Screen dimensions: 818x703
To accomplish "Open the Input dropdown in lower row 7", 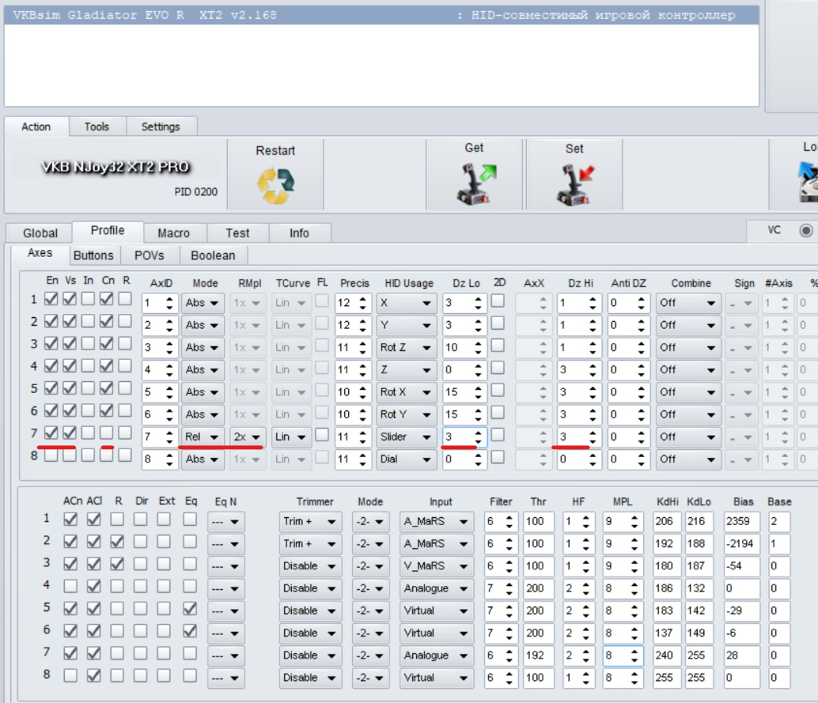I will 436,655.
